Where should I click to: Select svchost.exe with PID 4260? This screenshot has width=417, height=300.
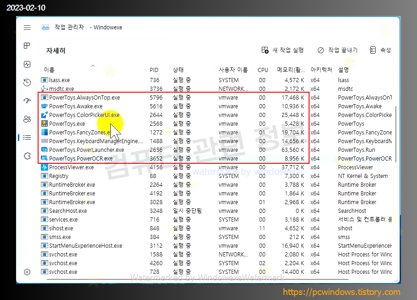pos(63,263)
